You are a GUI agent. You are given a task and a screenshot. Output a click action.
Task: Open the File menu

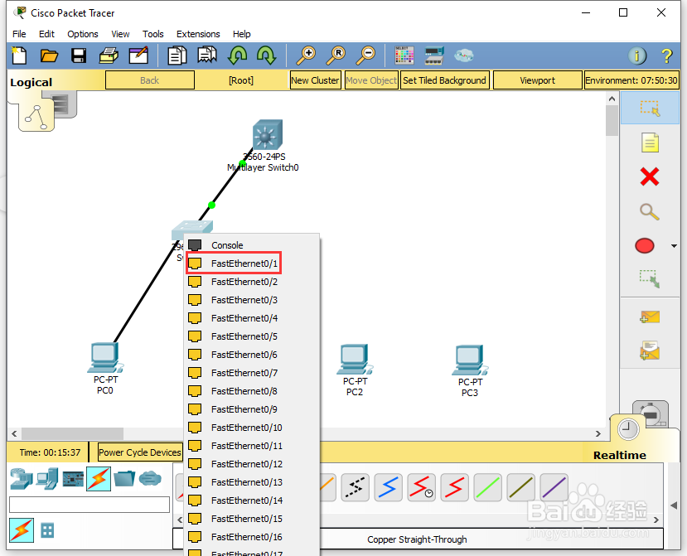19,34
